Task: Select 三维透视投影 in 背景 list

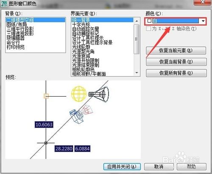Action: pyautogui.click(x=36, y=34)
